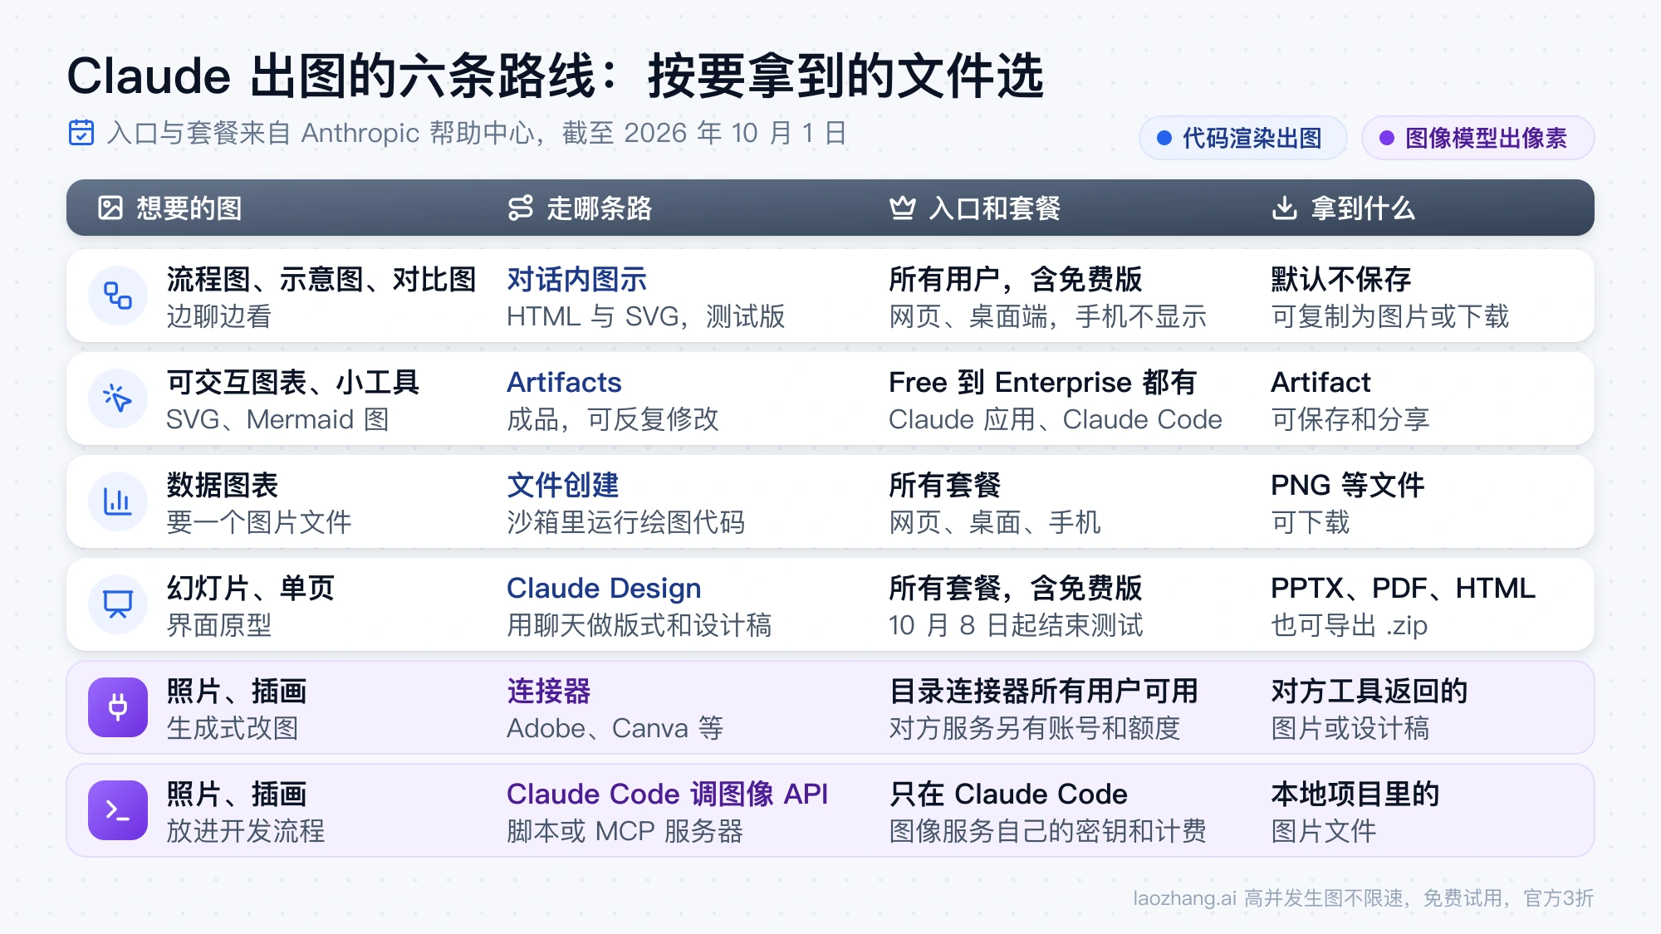Open the Artifacts route link
The image size is (1661, 934).
tap(564, 383)
